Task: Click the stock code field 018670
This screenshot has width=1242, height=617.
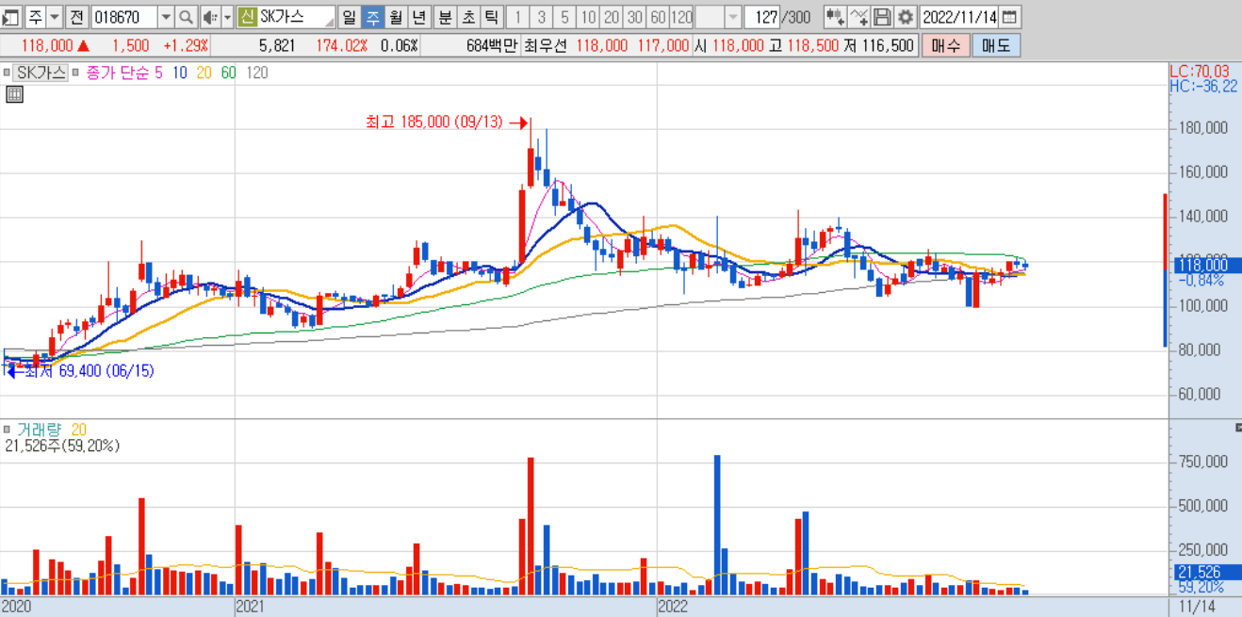Action: tap(123, 17)
